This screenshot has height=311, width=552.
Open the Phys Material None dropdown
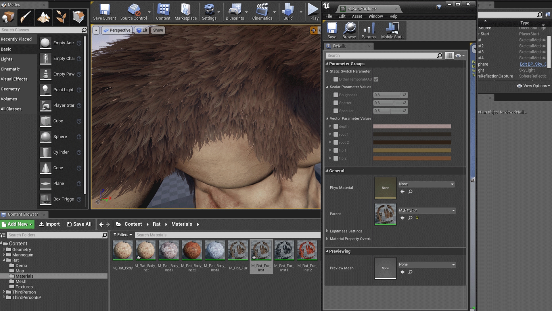(426, 184)
